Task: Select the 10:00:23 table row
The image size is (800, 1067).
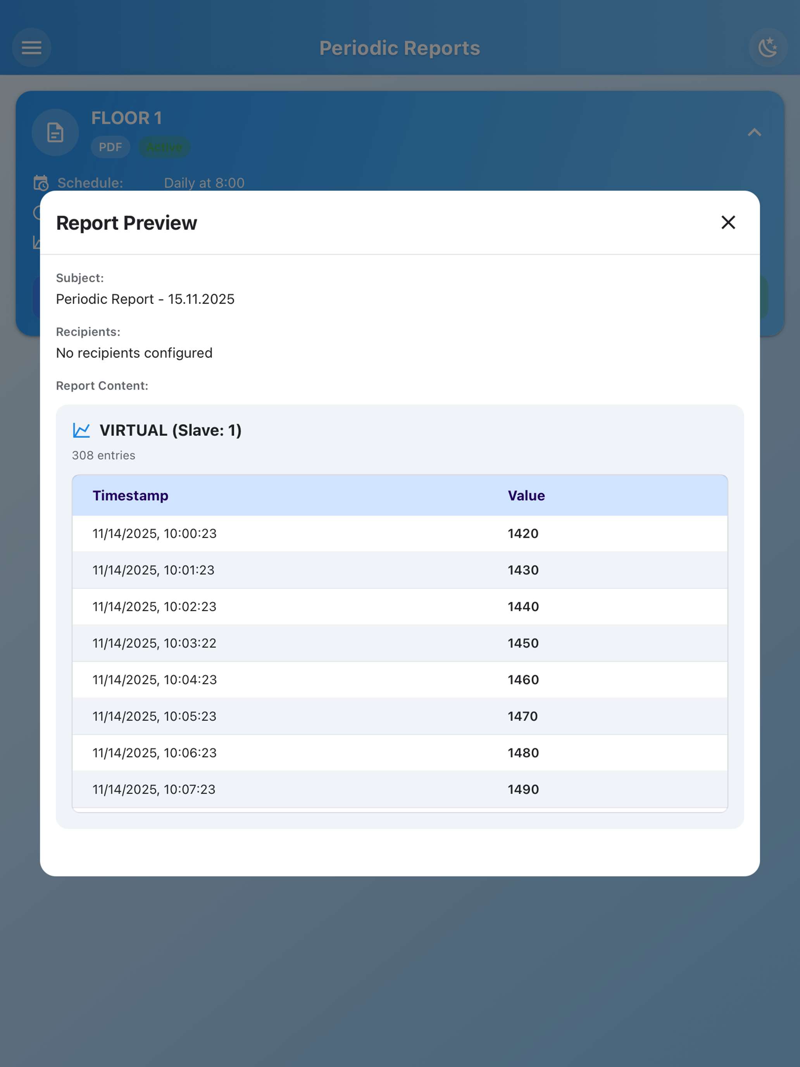Action: 154,533
